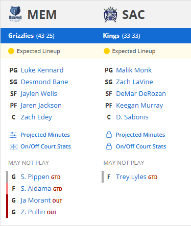
Task: Open Grizzlies Projected Minutes
Action: [x=45, y=135]
